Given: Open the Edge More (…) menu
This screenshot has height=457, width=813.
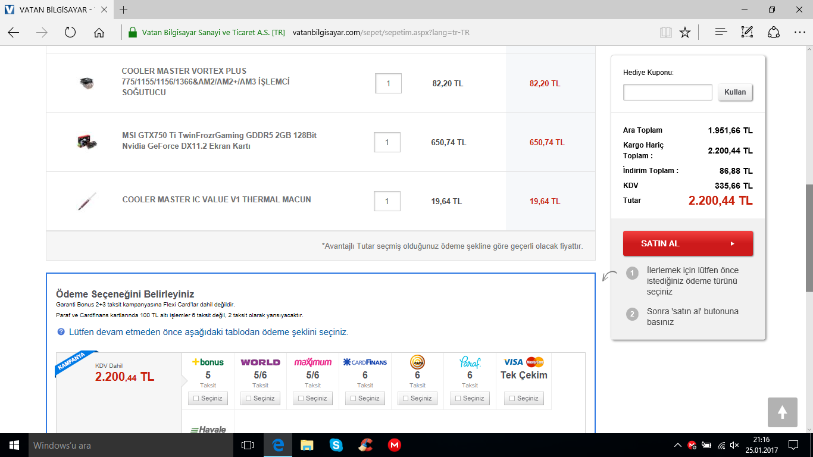Looking at the screenshot, I should point(800,32).
